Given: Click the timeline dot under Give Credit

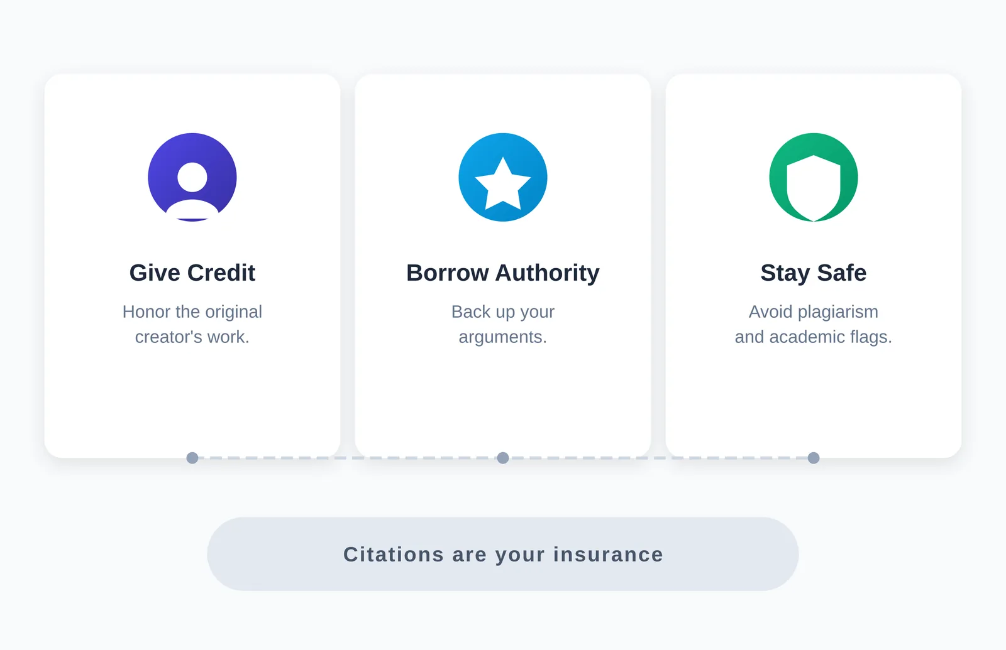Looking at the screenshot, I should click(x=192, y=458).
